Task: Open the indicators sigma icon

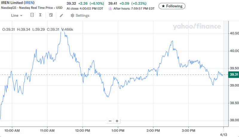Action: click(40, 15)
